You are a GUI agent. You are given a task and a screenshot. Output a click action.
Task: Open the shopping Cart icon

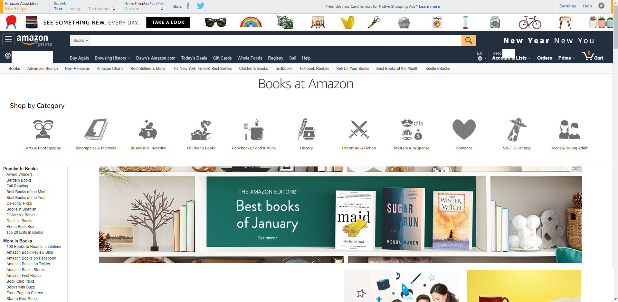click(x=593, y=56)
